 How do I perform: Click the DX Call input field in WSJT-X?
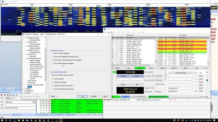tap(123, 79)
